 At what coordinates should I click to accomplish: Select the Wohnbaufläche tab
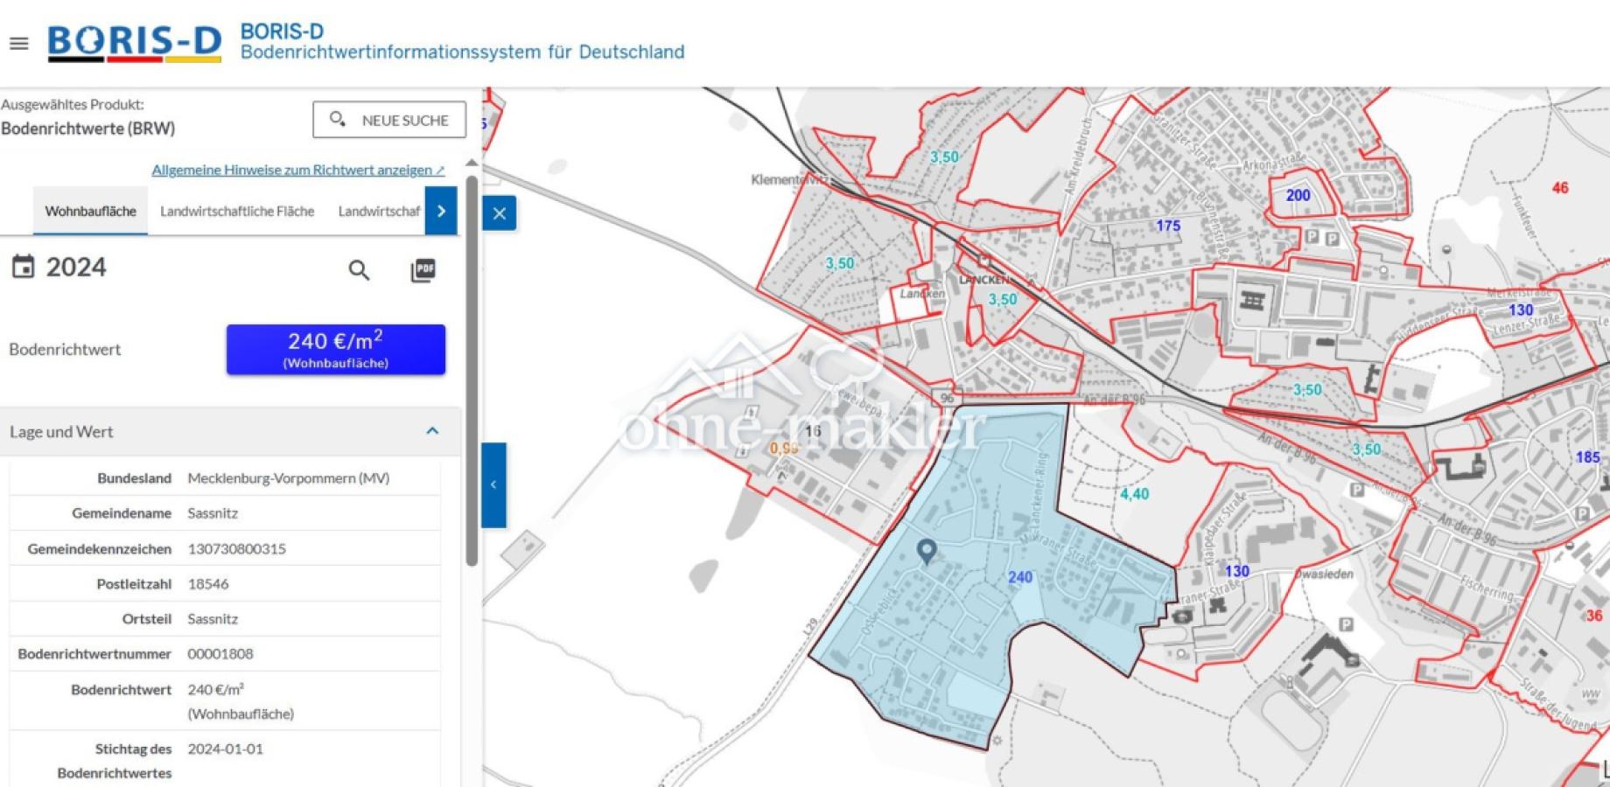(x=90, y=211)
